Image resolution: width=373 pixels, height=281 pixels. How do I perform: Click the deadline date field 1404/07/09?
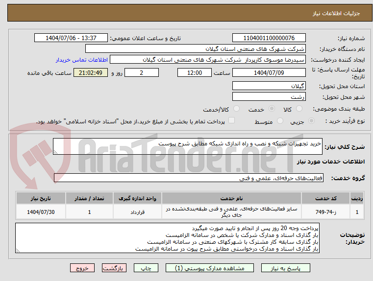click(269, 72)
